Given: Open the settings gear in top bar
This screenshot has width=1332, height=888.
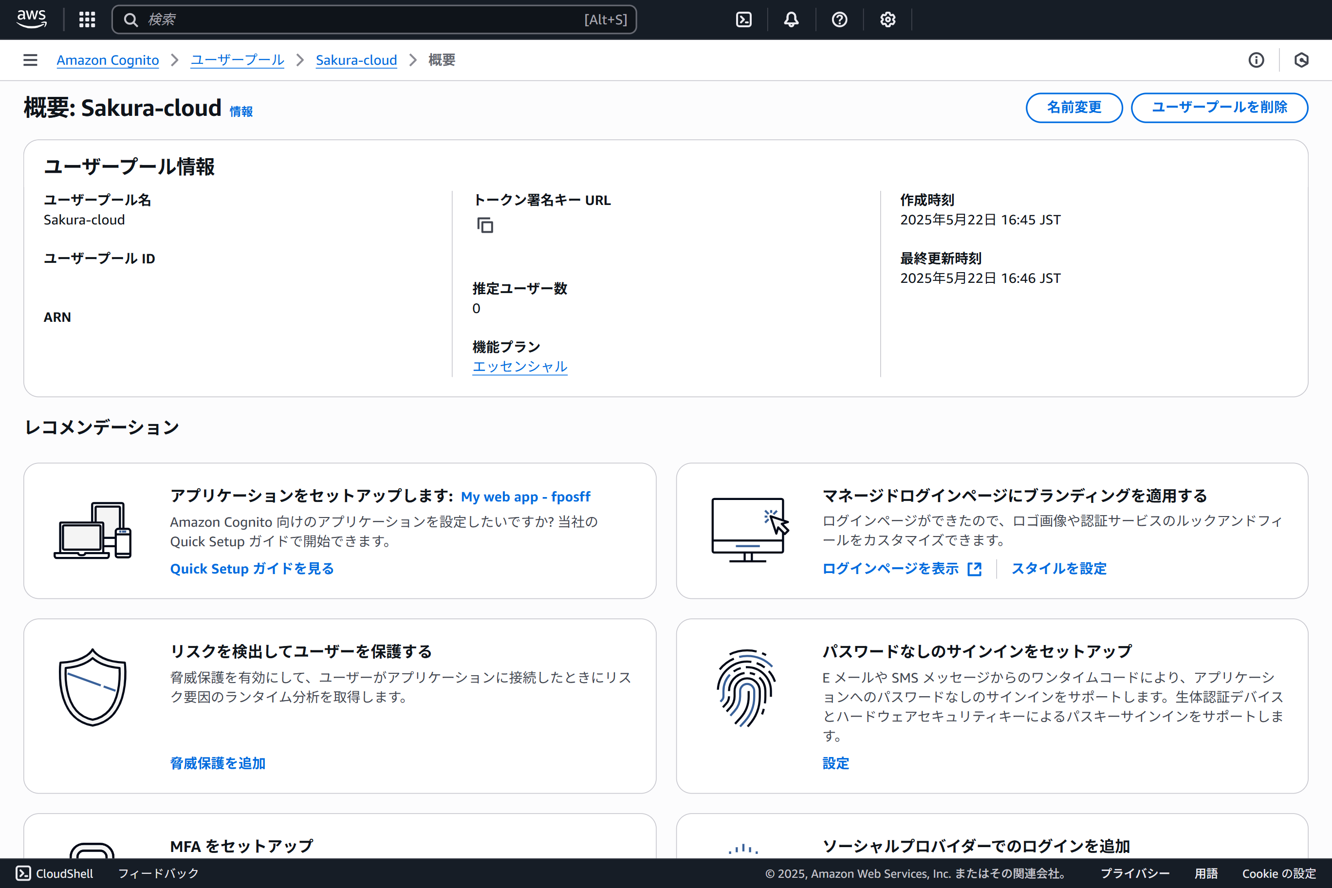Looking at the screenshot, I should coord(888,20).
